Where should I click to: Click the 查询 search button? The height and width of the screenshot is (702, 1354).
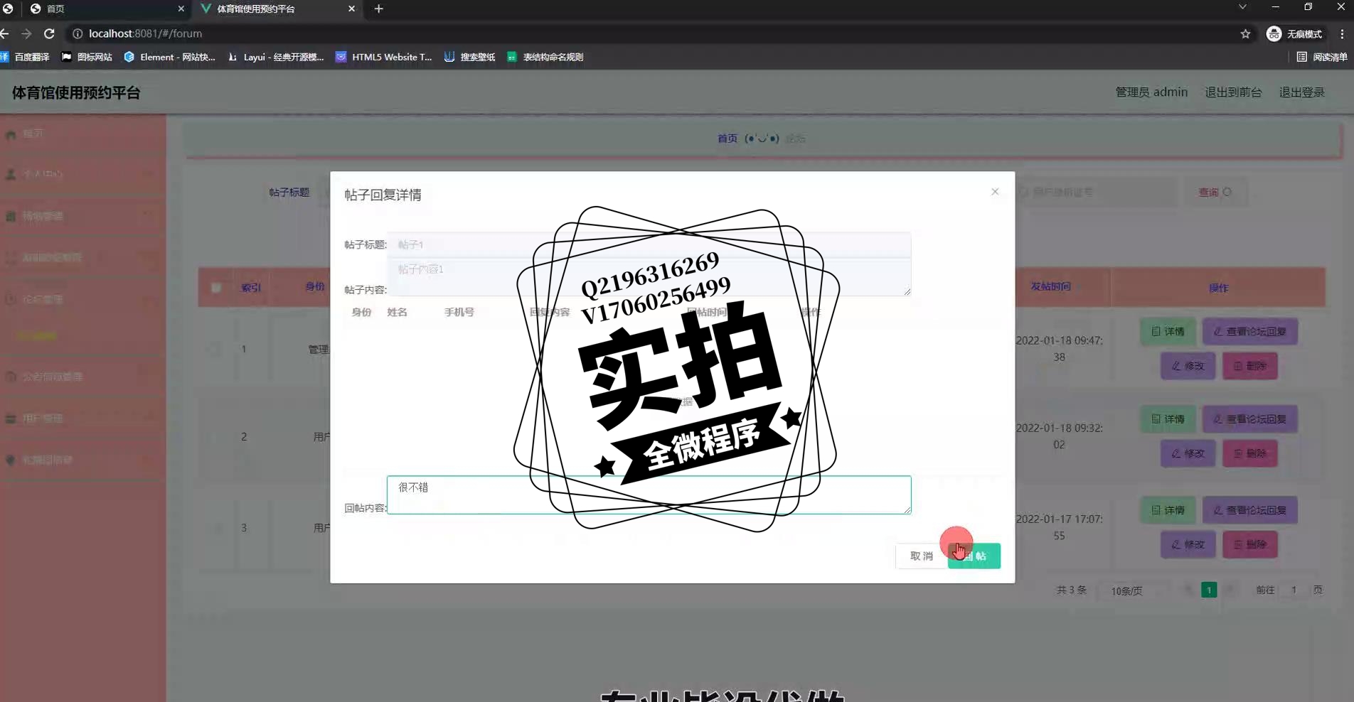1215,192
